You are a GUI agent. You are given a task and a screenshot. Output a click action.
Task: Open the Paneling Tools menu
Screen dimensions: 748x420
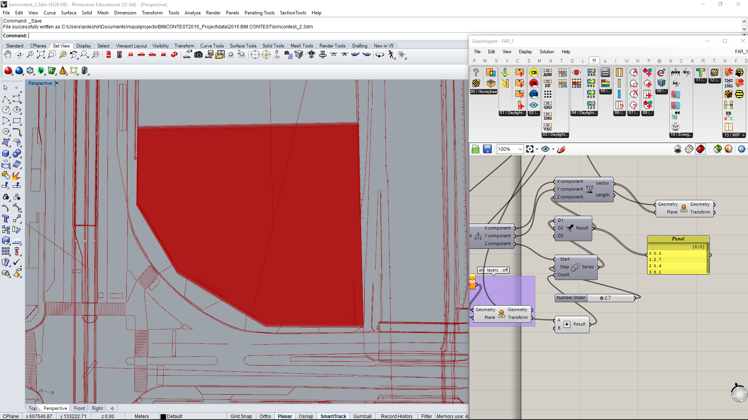click(259, 13)
